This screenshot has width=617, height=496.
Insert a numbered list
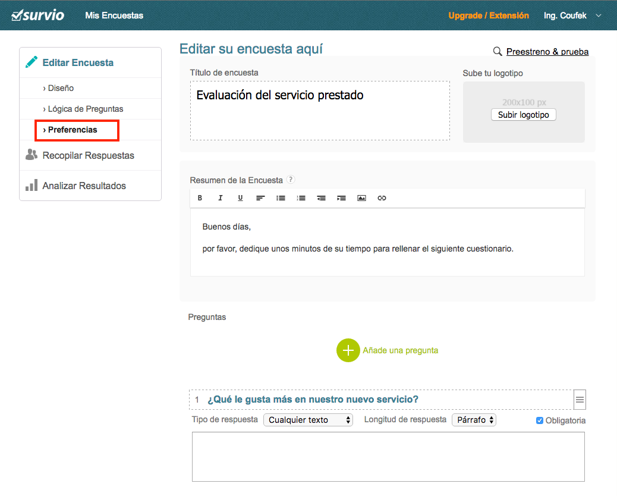(x=301, y=198)
